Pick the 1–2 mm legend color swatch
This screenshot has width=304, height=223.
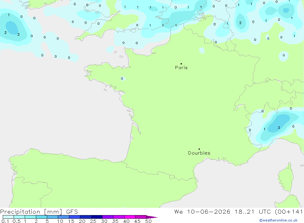30,217
